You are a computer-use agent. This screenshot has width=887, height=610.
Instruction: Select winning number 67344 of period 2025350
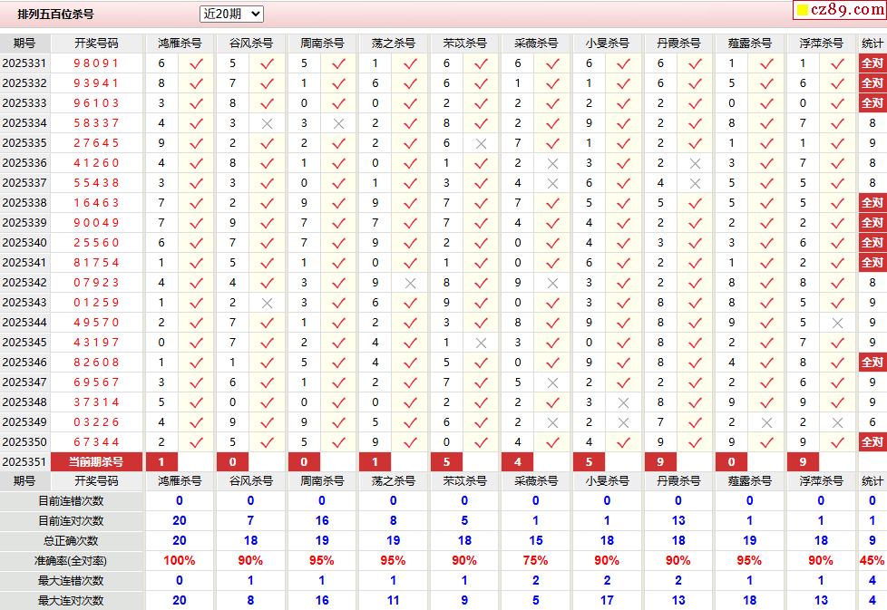(96, 442)
